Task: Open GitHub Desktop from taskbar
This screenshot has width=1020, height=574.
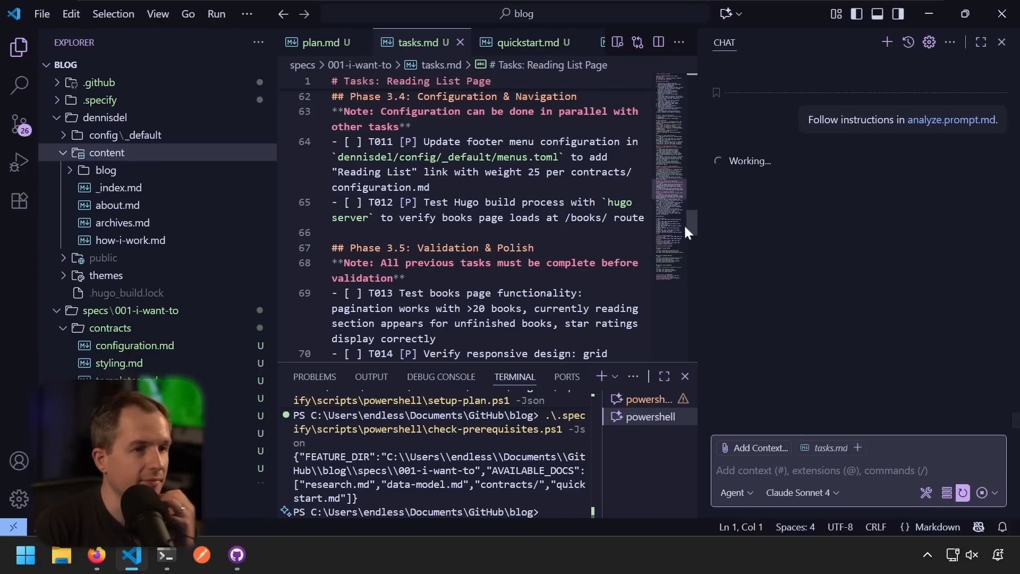Action: (236, 555)
